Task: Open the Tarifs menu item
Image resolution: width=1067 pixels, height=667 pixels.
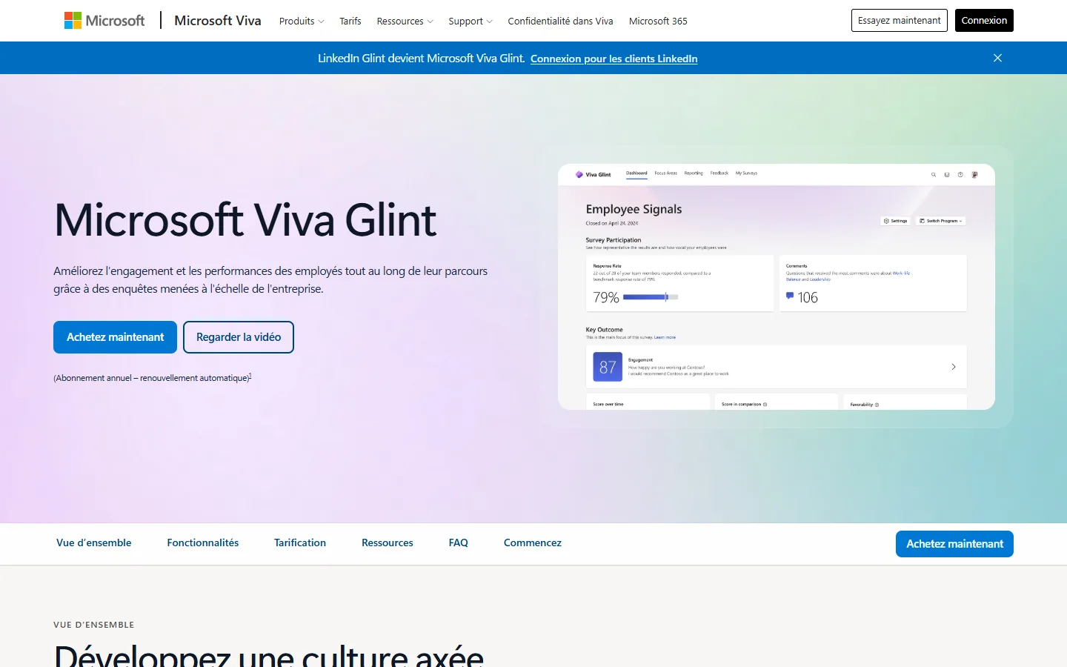Action: coord(350,21)
